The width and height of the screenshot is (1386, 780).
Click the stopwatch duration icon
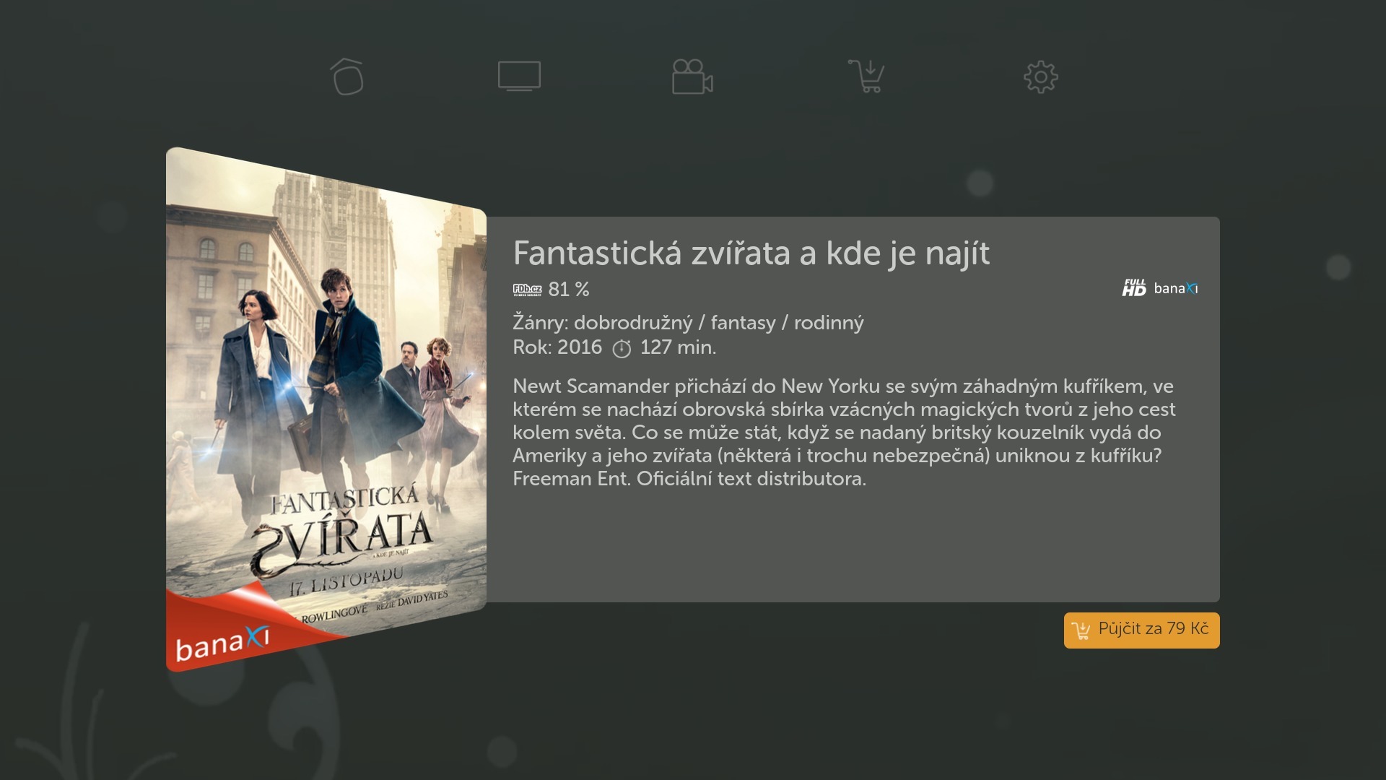pyautogui.click(x=622, y=349)
